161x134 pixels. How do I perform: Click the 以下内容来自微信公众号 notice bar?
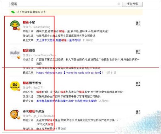tap(76, 12)
